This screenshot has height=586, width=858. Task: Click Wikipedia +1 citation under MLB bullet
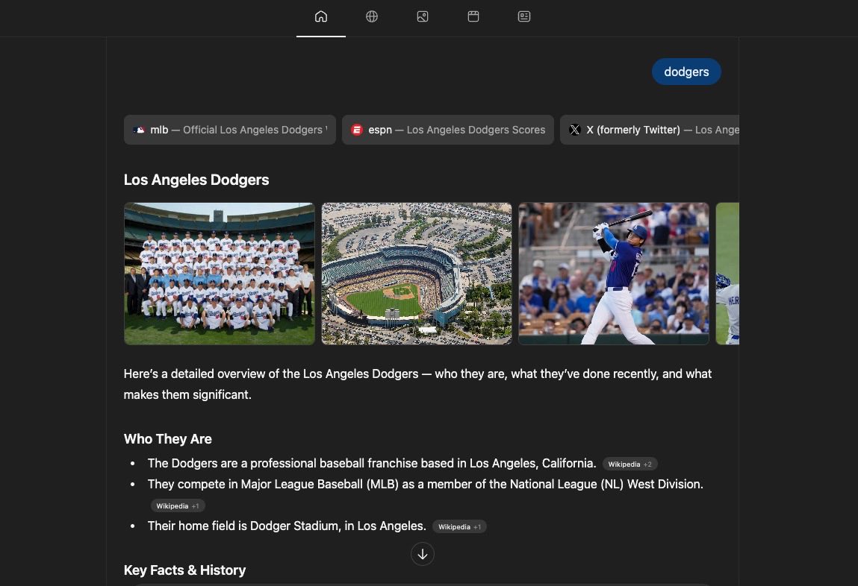(x=178, y=505)
